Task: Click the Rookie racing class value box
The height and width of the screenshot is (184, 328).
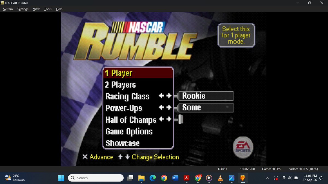Action: (x=206, y=96)
